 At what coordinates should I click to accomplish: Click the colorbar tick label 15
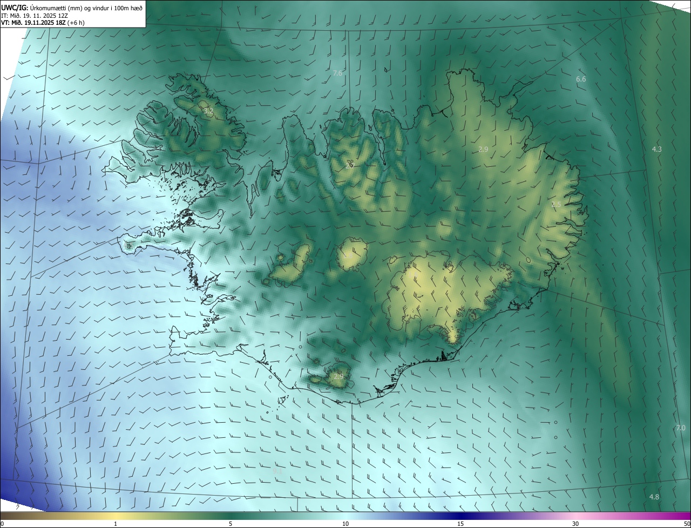[x=460, y=524]
